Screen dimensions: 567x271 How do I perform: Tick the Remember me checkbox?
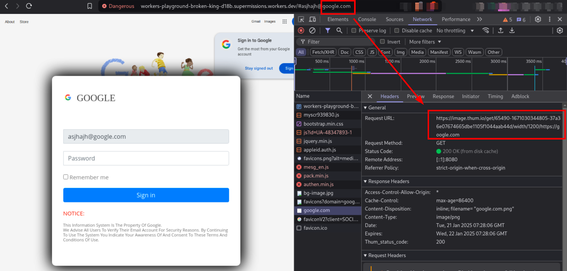point(66,177)
